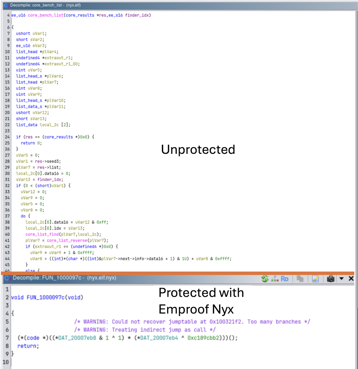Click the 'Decompile: core_bench_list' title bar

click(45, 5)
